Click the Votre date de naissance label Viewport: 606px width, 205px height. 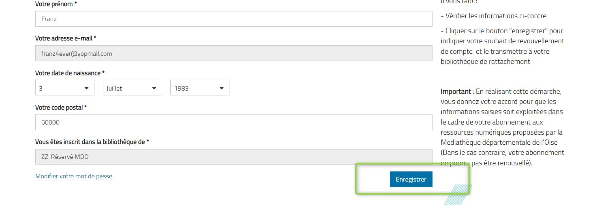70,73
